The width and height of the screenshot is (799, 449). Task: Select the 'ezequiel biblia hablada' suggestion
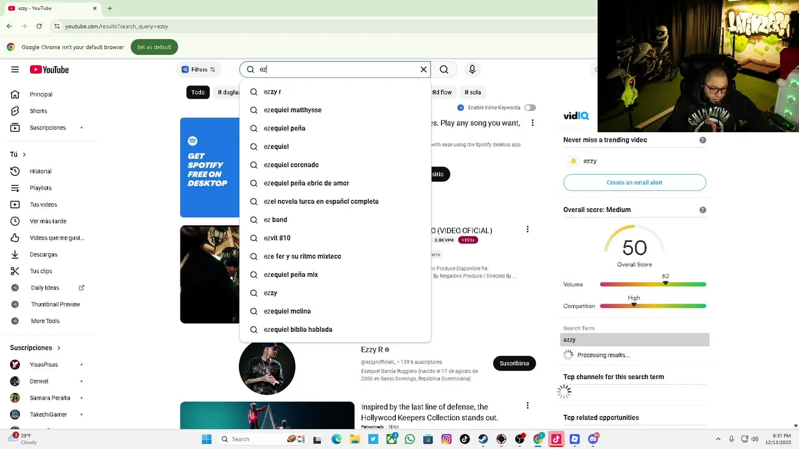(x=335, y=329)
